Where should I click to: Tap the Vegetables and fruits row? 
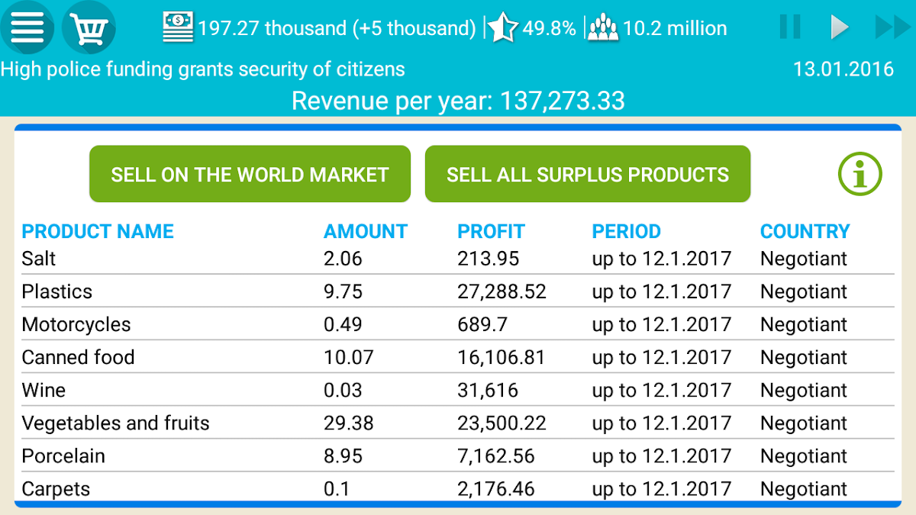456,423
